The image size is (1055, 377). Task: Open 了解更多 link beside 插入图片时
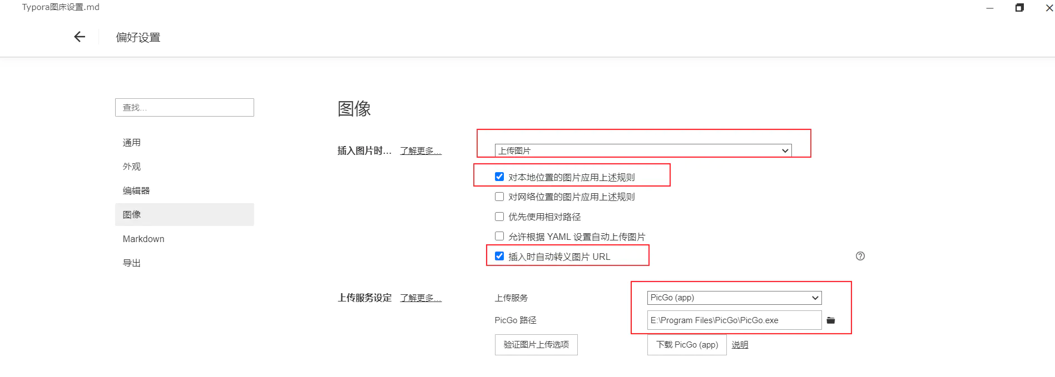tap(421, 150)
